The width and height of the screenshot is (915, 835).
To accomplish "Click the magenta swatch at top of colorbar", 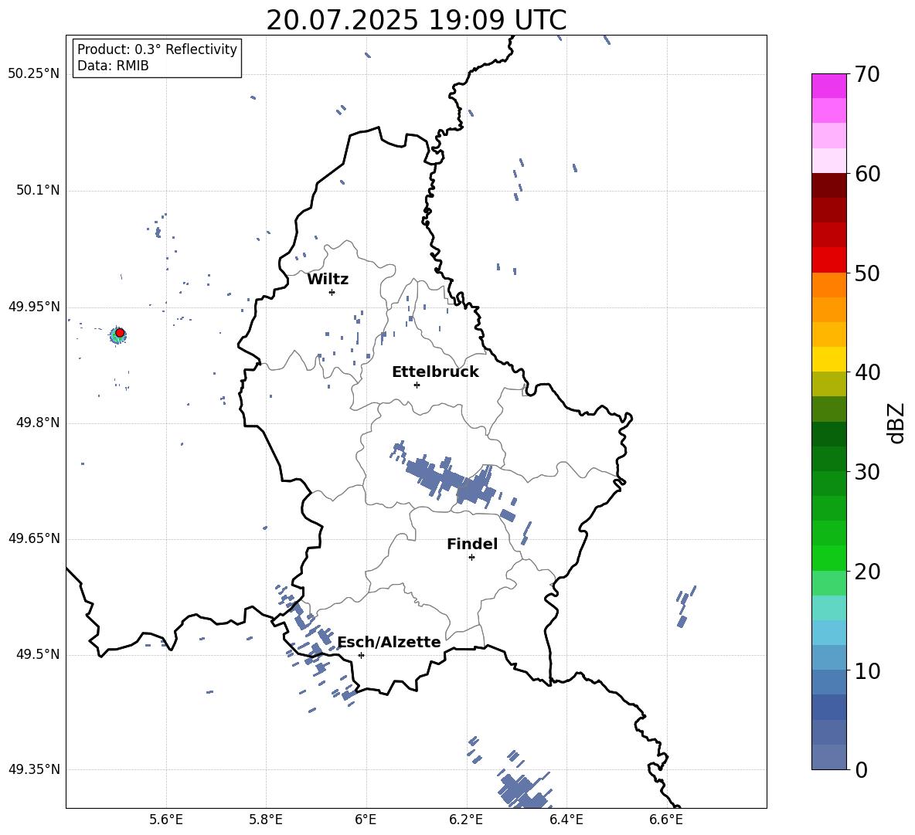I will (x=828, y=86).
